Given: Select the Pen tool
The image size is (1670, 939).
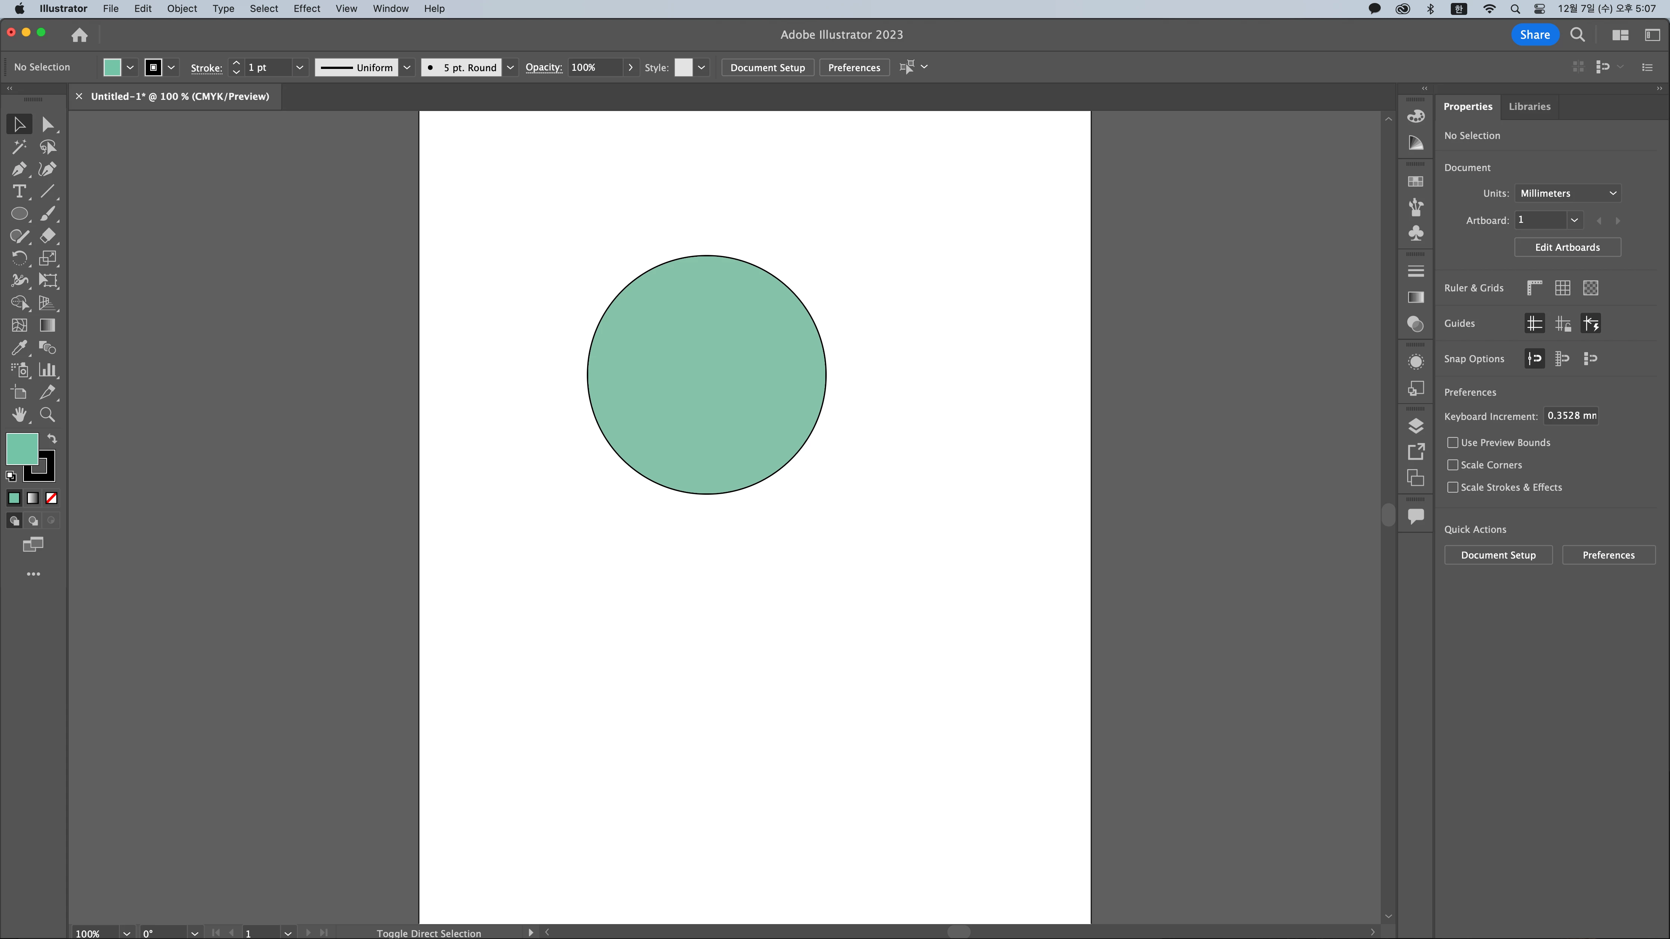Looking at the screenshot, I should [19, 169].
